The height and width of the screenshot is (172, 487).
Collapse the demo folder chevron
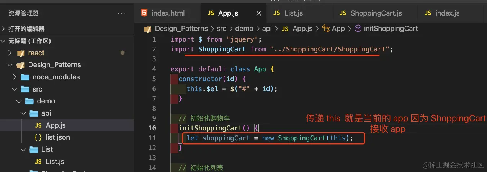[19, 101]
